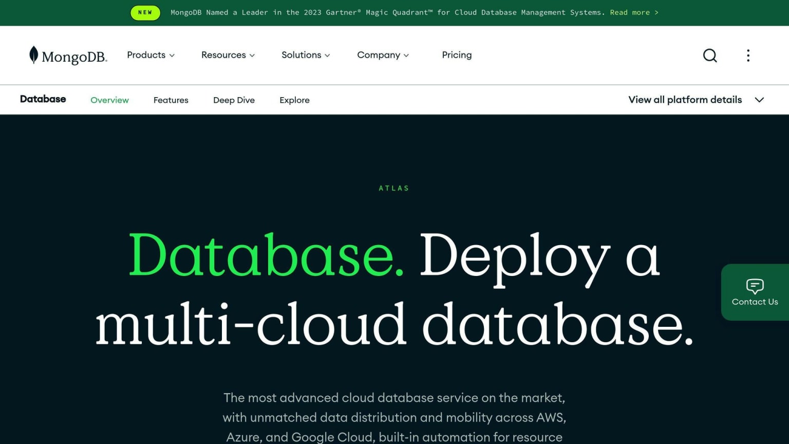789x444 pixels.
Task: Go to the Deep Dive tab
Action: click(234, 100)
